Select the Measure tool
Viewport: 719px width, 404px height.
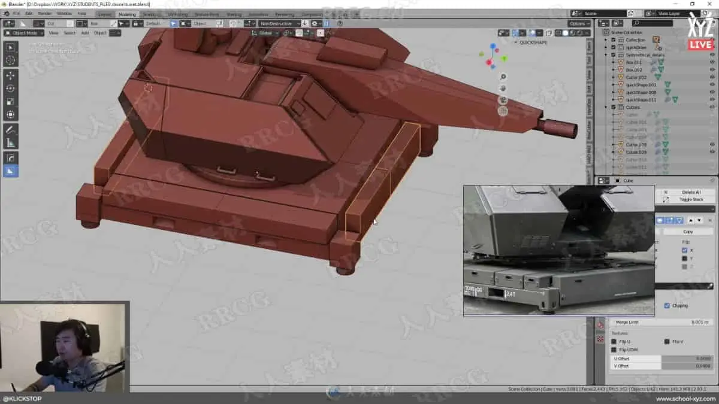[x=10, y=143]
